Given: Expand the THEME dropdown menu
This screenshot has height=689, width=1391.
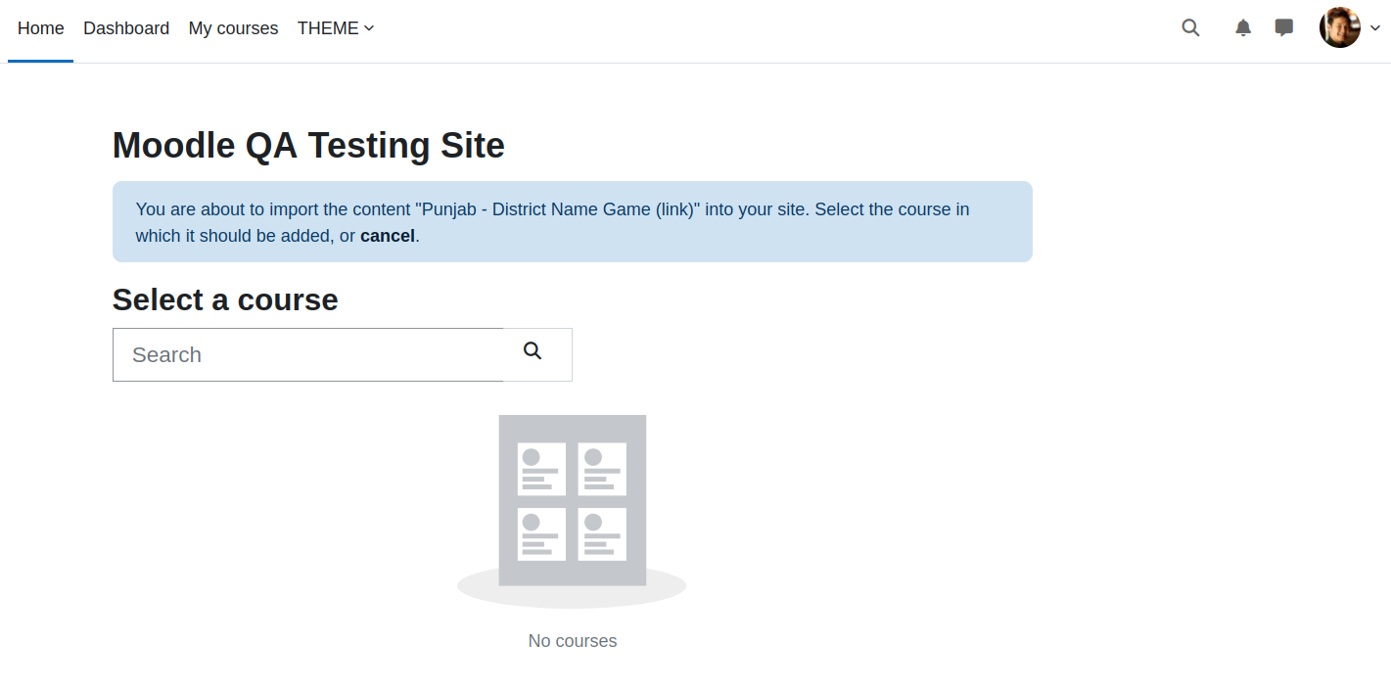Looking at the screenshot, I should click(x=336, y=28).
